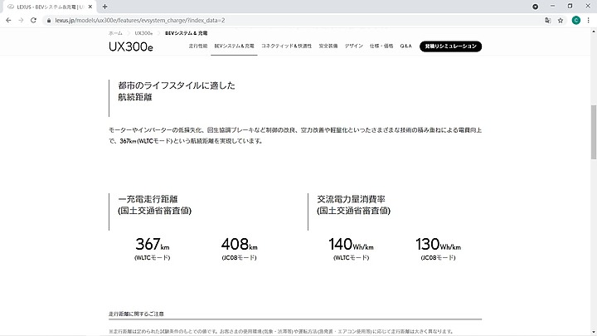
Task: Open the translate page icon in the address bar
Action: (x=548, y=20)
